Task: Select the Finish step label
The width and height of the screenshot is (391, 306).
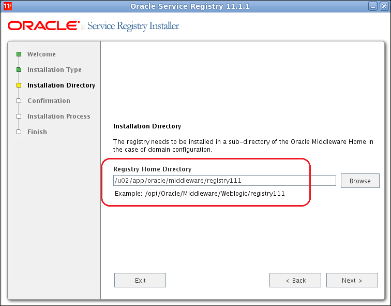Action: 37,132
